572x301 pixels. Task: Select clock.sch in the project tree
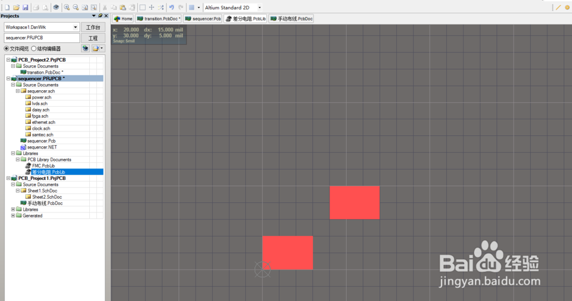[41, 129]
